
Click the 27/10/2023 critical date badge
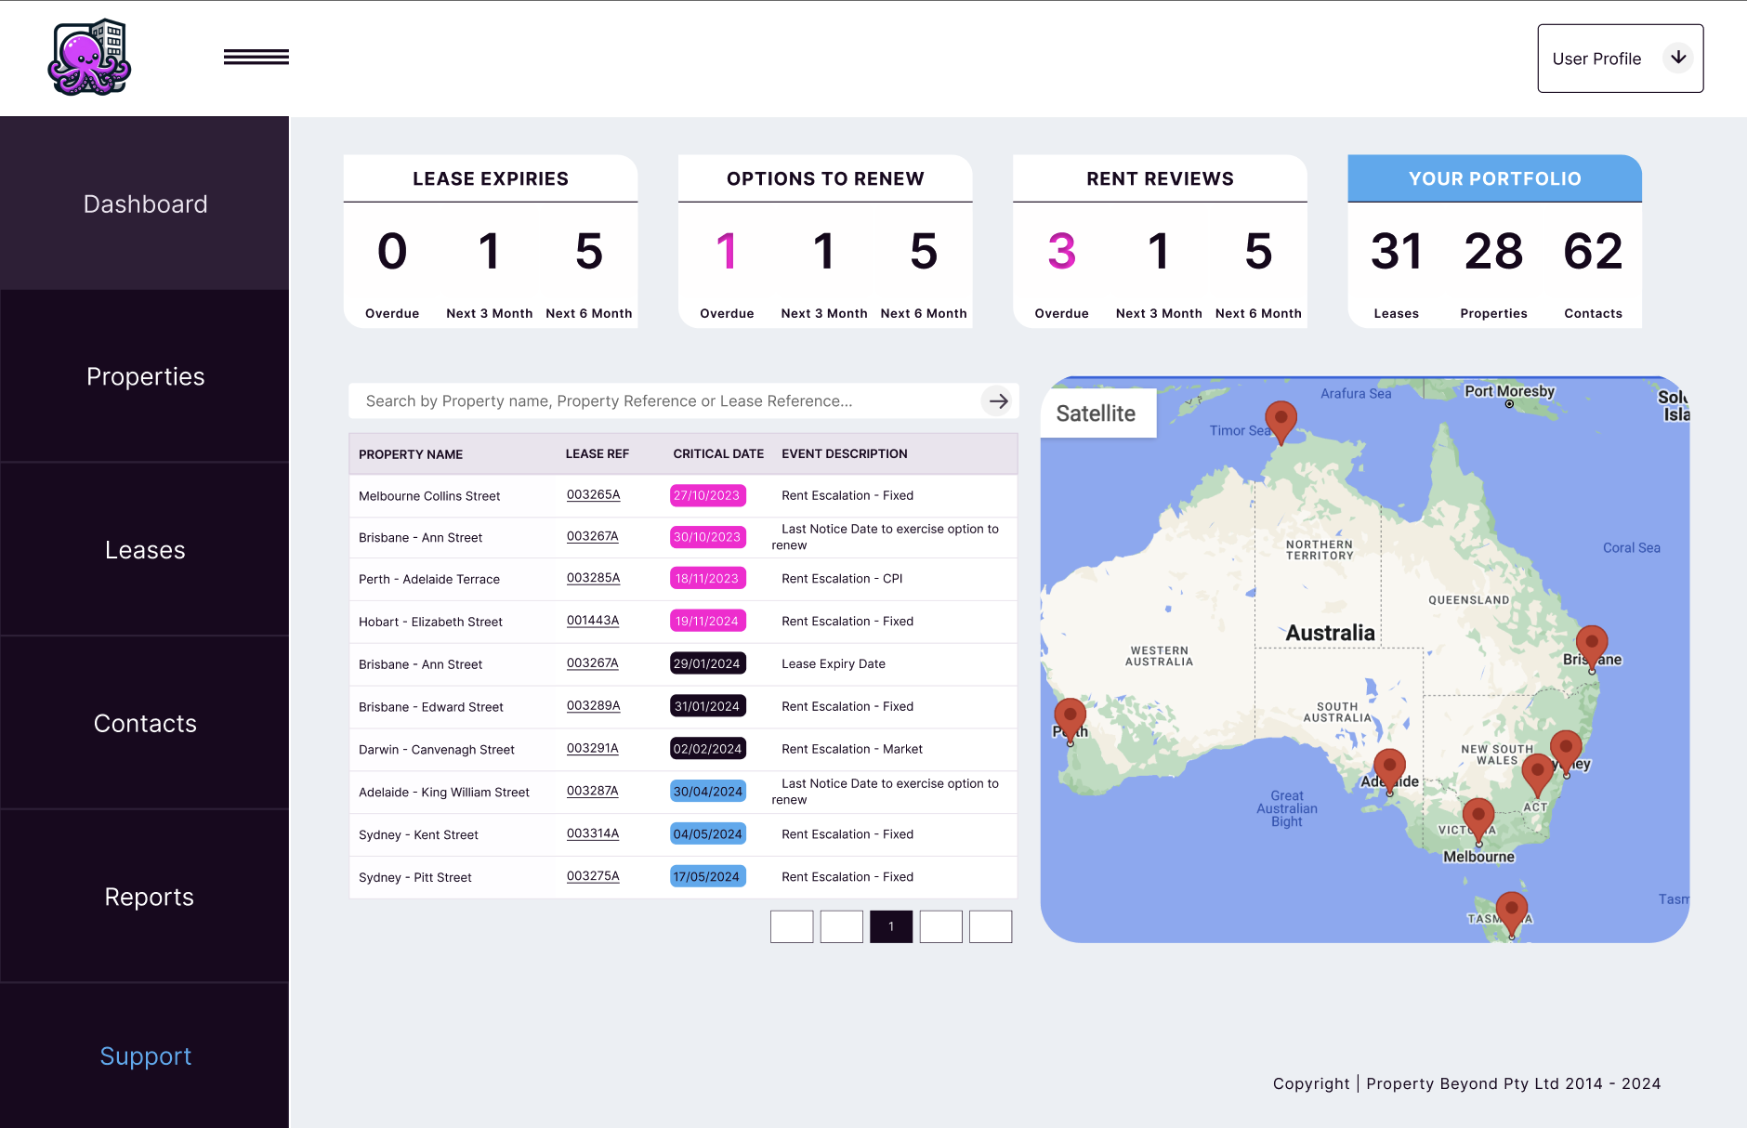pos(707,495)
